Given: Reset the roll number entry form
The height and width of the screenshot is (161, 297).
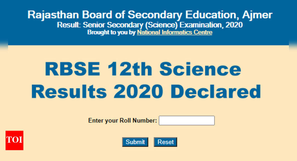Looking at the screenshot, I should tap(165, 142).
